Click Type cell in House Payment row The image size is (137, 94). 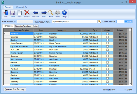[95, 43]
